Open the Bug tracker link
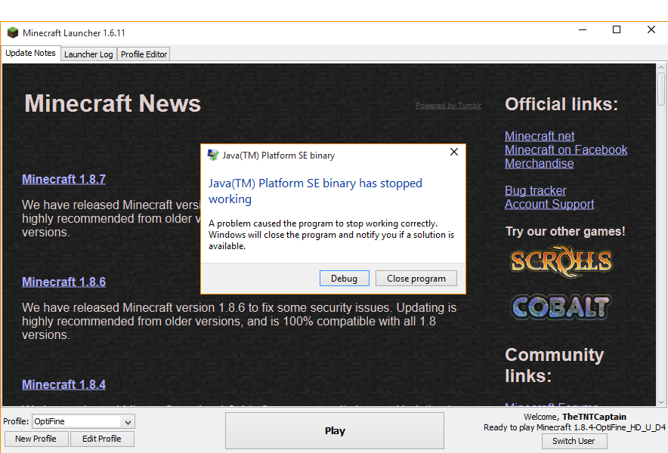 [536, 190]
